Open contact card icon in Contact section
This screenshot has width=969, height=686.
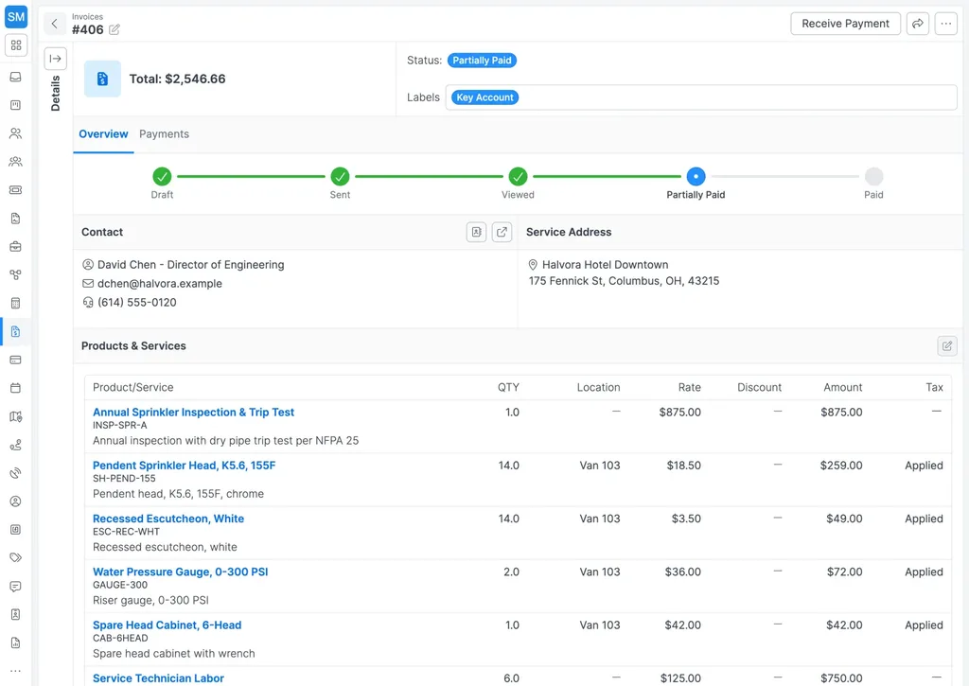[x=477, y=232]
